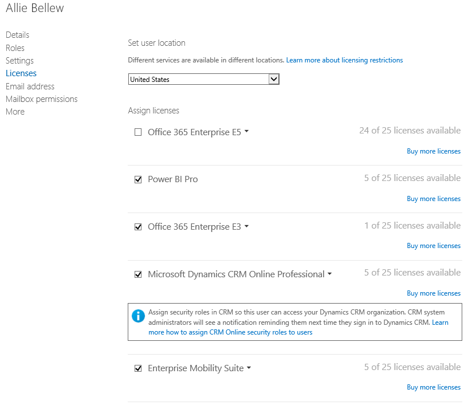Screen dimensions: 472x405
Task: Click the Enterprise Mobility Suite label
Action: pyautogui.click(x=196, y=368)
